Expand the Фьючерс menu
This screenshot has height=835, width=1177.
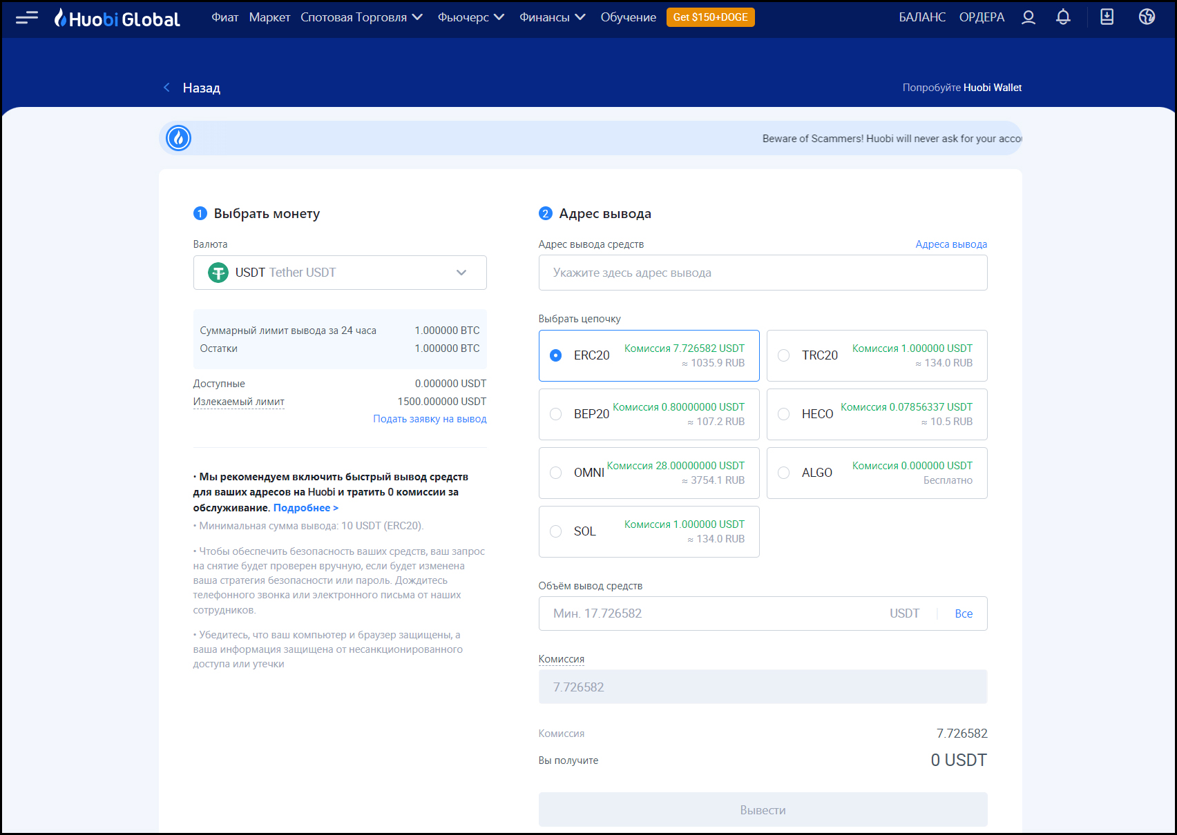(471, 17)
